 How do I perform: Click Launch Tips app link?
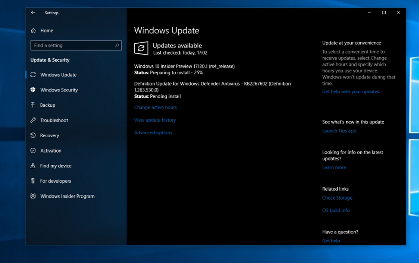click(339, 131)
